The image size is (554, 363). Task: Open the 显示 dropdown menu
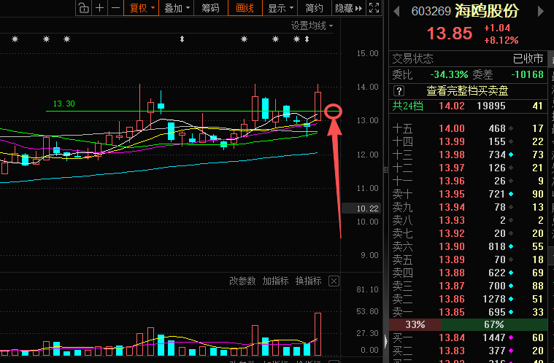pos(280,8)
